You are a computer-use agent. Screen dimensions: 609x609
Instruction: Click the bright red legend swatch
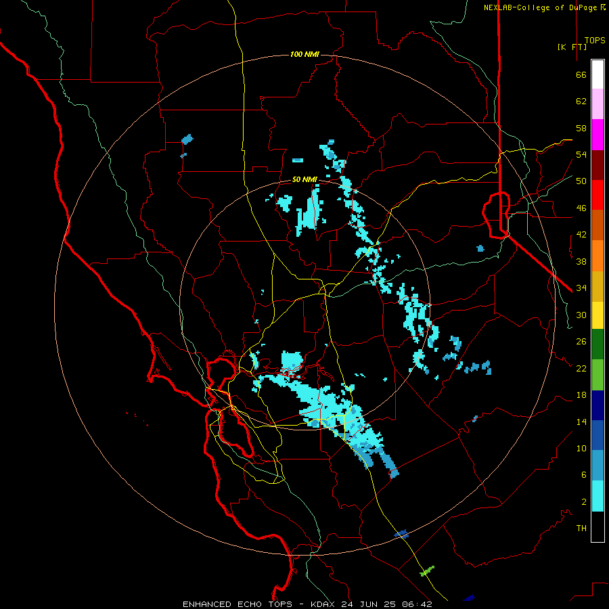pos(597,195)
